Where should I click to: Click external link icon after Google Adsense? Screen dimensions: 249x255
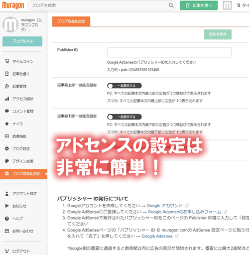coord(177,236)
